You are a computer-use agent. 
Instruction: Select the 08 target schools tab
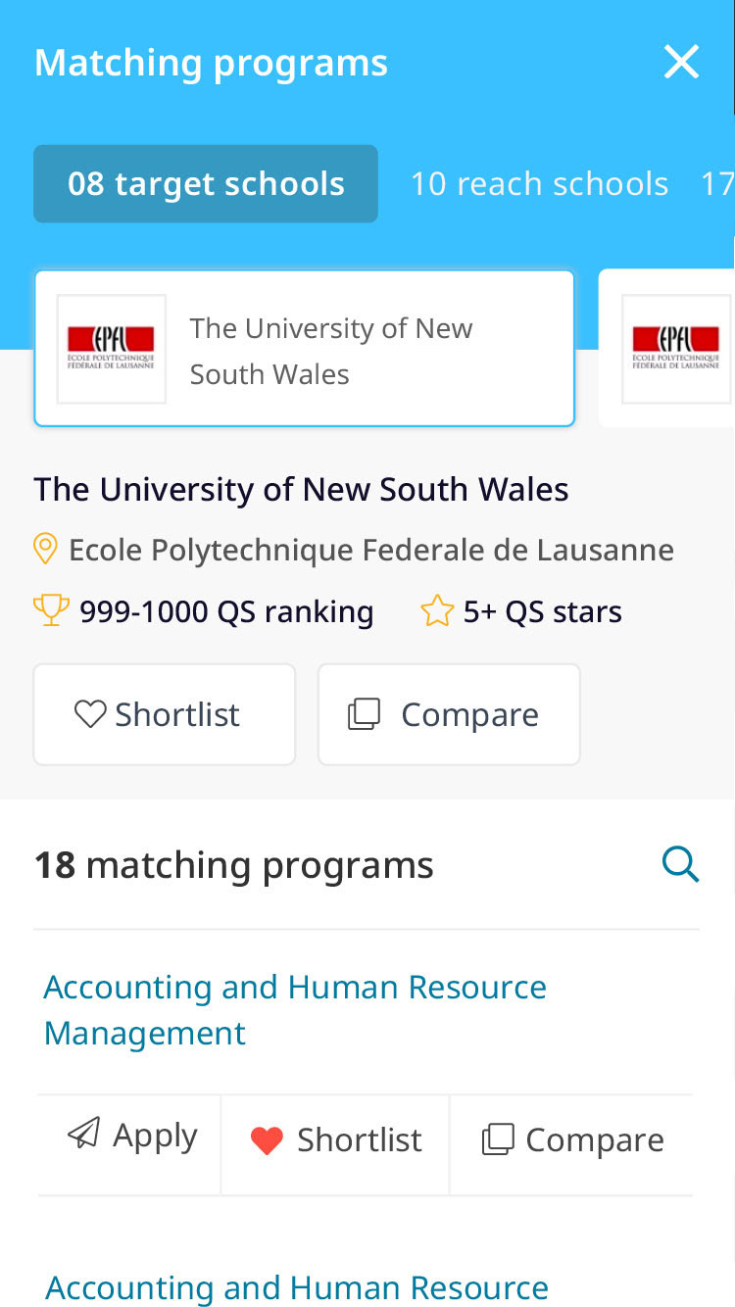[206, 184]
